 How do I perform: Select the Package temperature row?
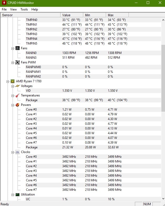32,100
